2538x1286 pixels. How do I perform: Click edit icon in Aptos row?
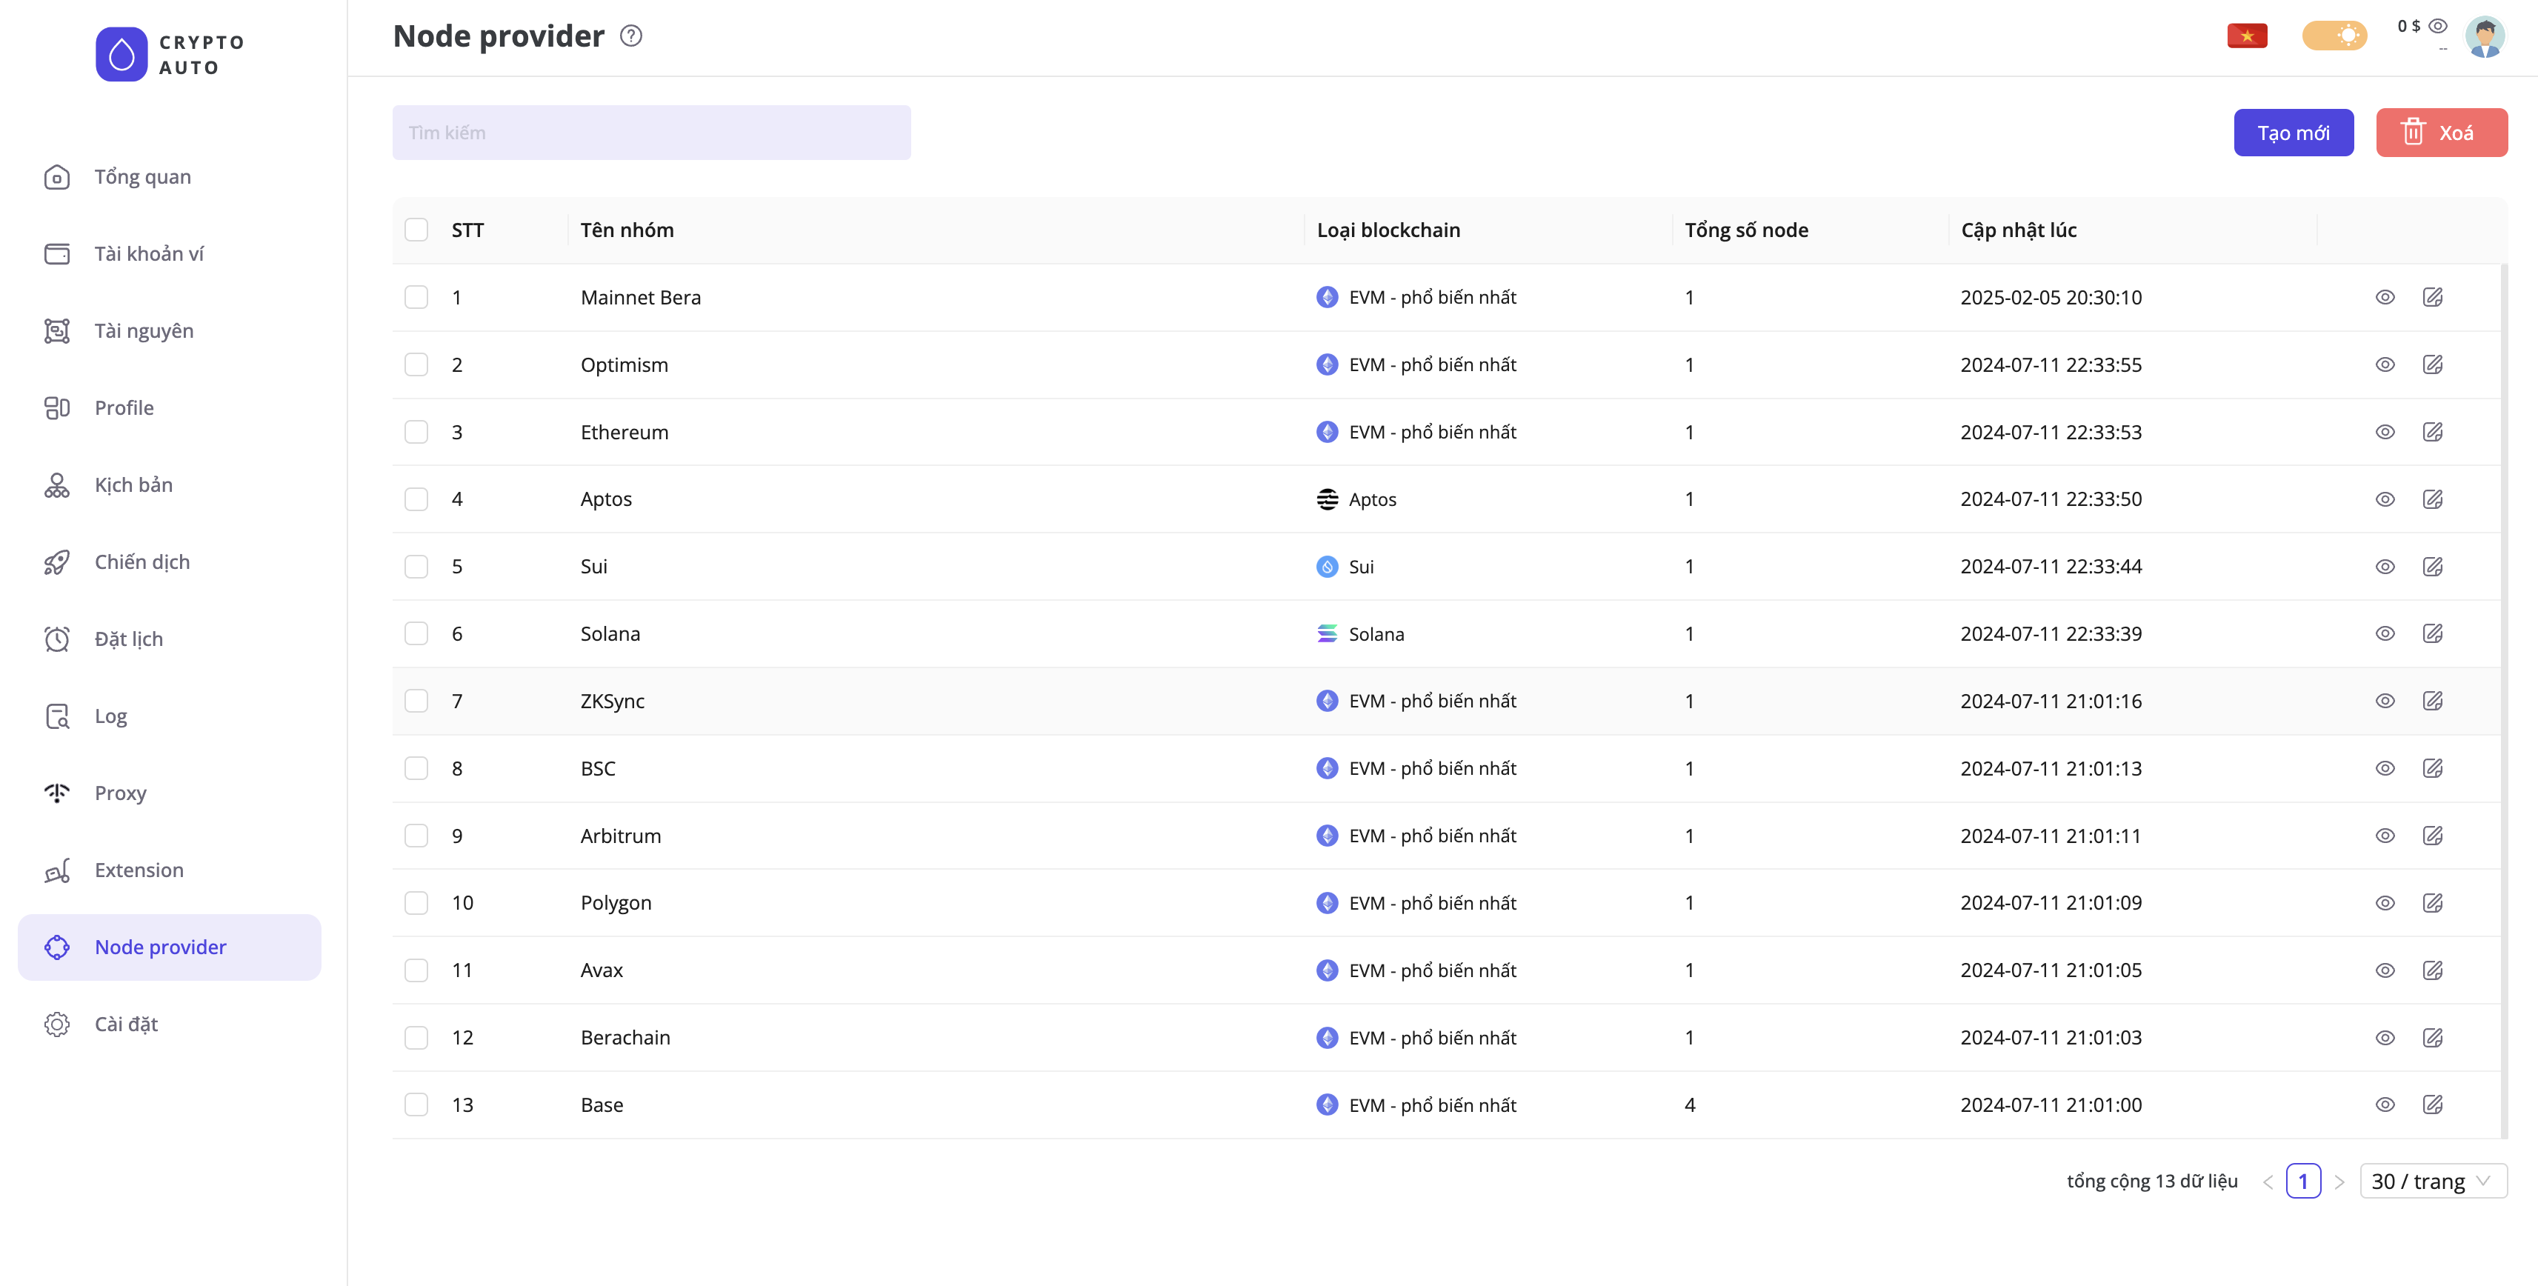coord(2431,499)
